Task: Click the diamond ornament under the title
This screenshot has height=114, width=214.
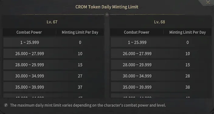Action: [107, 14]
